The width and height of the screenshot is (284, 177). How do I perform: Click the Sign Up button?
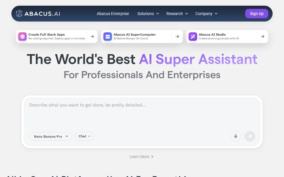[256, 14]
